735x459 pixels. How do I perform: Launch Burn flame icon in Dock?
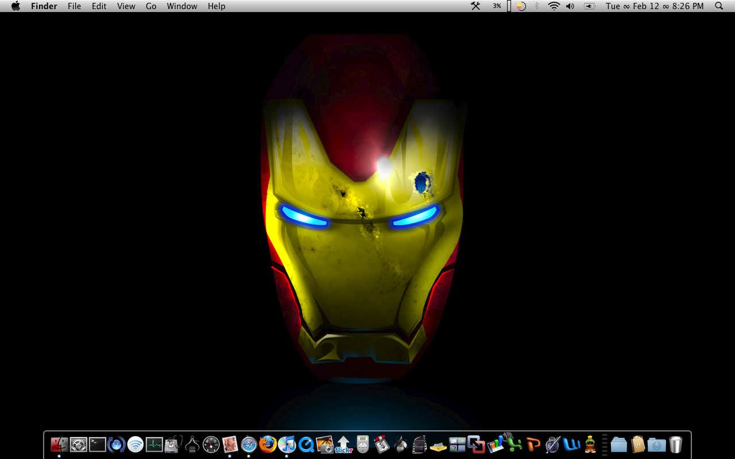tap(400, 444)
